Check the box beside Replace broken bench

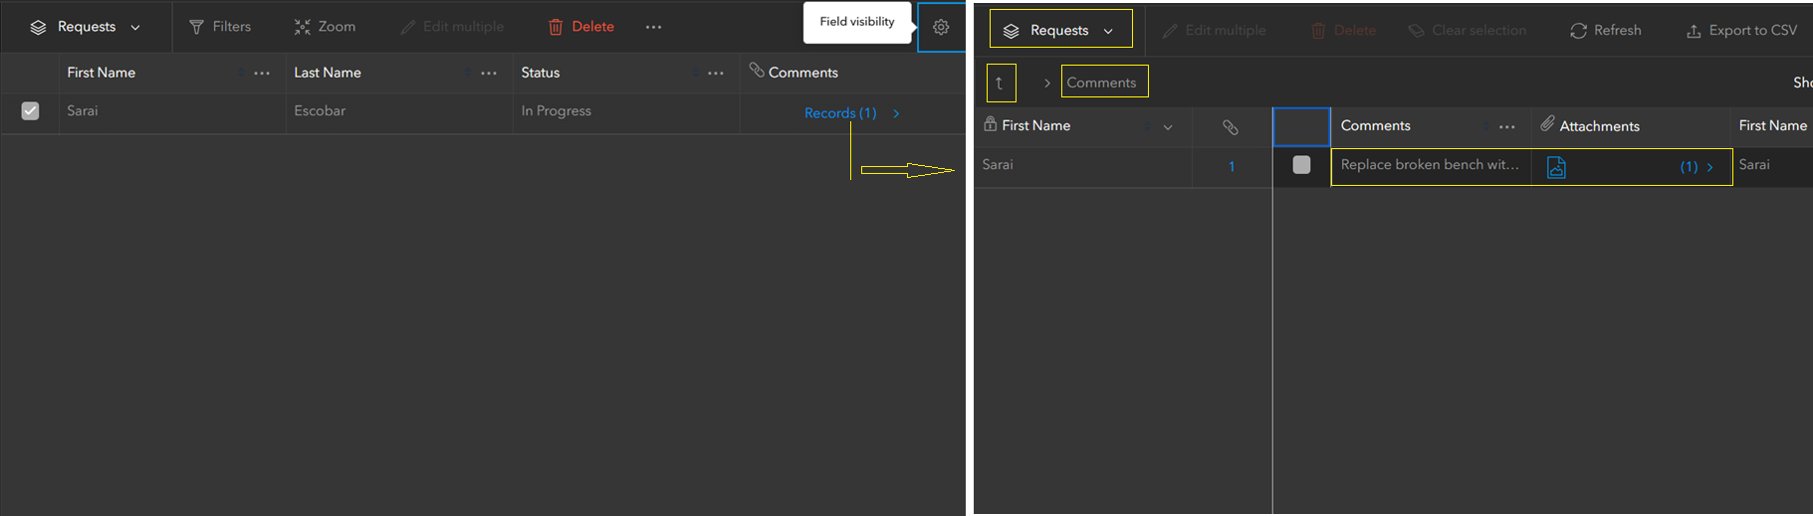point(1301,165)
